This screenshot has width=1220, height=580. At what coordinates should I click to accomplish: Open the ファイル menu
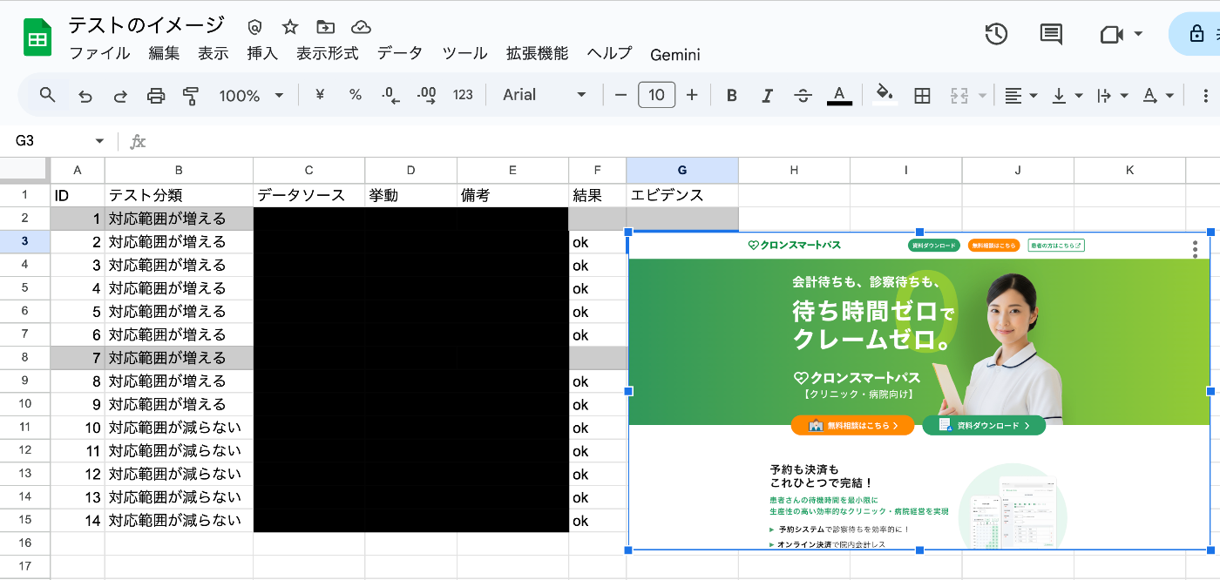coord(100,54)
